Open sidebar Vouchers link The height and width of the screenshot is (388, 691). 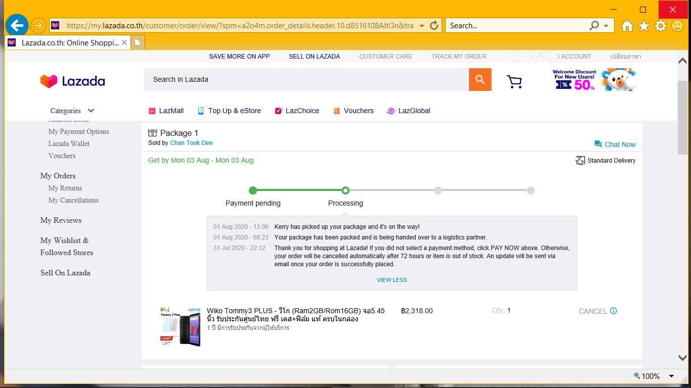point(62,156)
